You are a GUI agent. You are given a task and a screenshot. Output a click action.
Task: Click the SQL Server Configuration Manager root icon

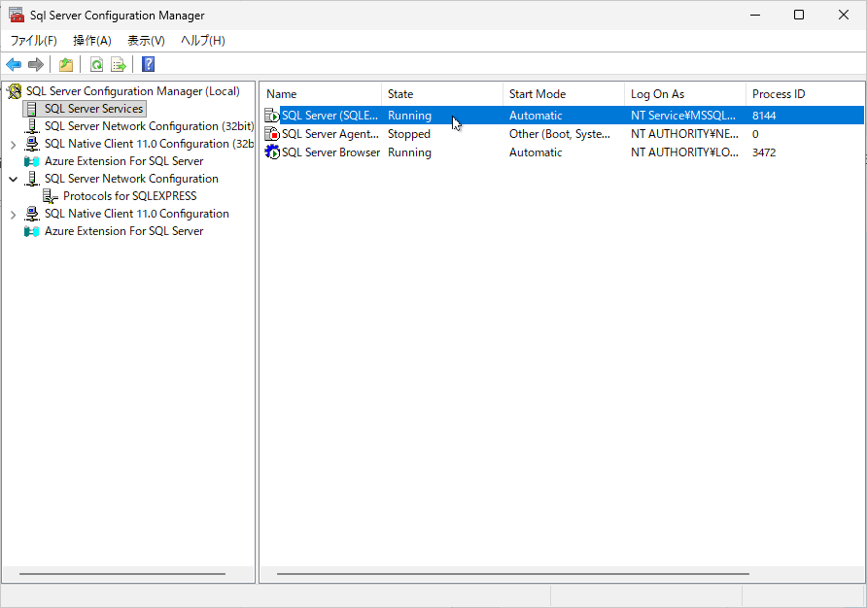point(15,91)
